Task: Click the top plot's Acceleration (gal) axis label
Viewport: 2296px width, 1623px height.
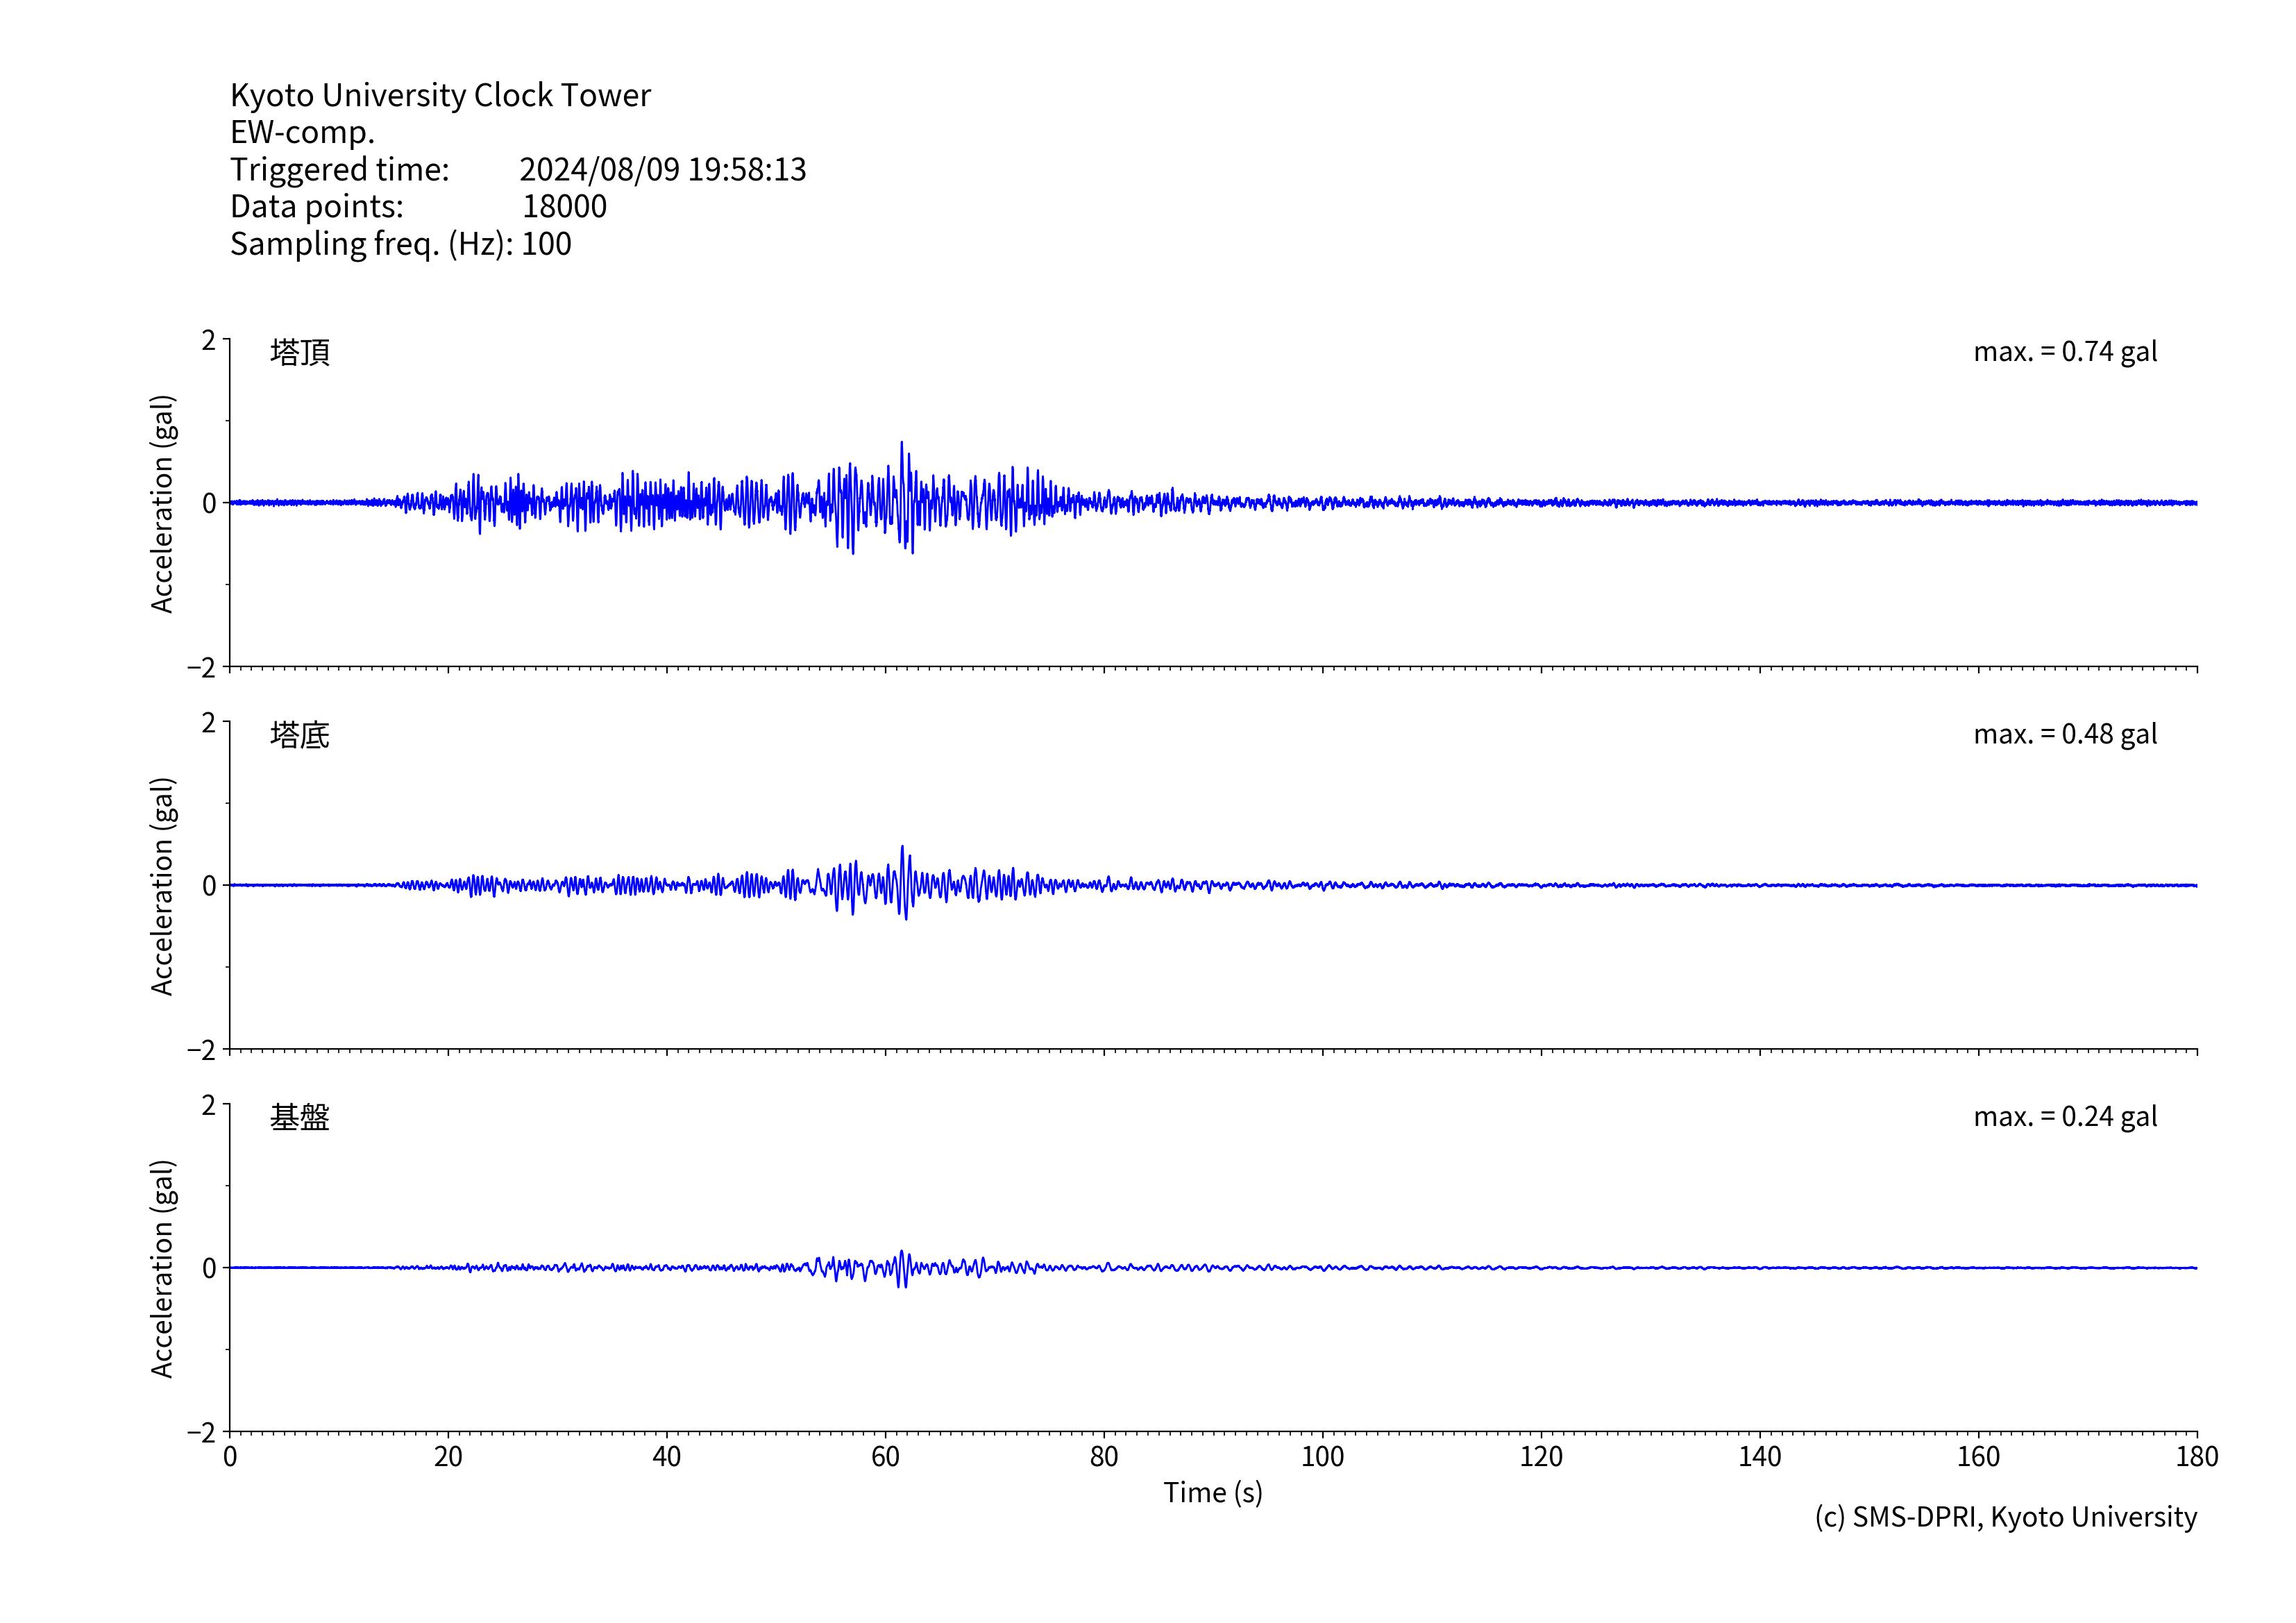Action: pyautogui.click(x=162, y=503)
